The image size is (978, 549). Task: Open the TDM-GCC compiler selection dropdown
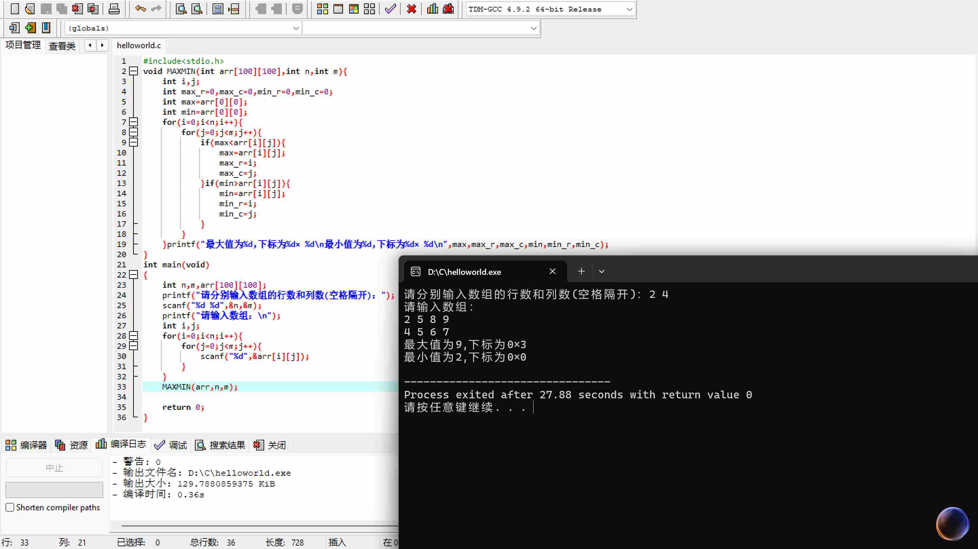click(629, 9)
